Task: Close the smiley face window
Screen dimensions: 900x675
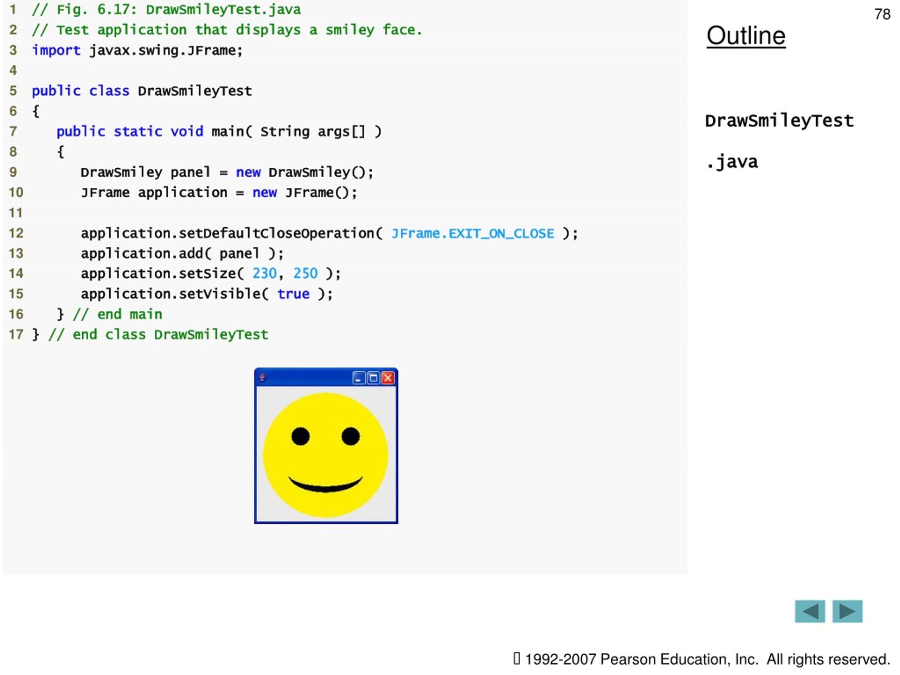Action: point(388,378)
